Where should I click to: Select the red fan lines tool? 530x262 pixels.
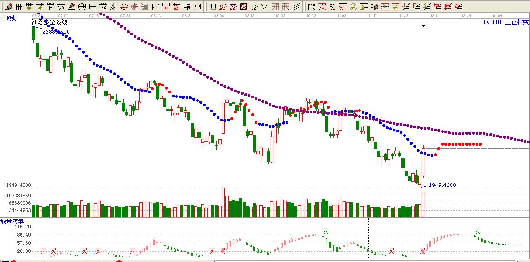coord(223,7)
